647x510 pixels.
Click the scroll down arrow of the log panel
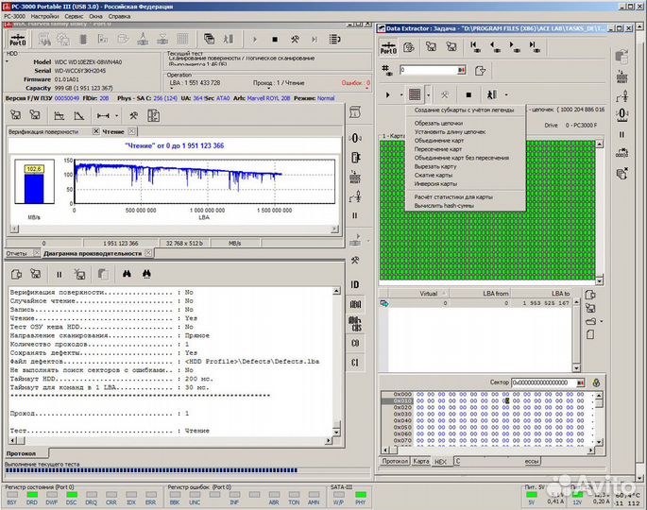click(x=336, y=432)
